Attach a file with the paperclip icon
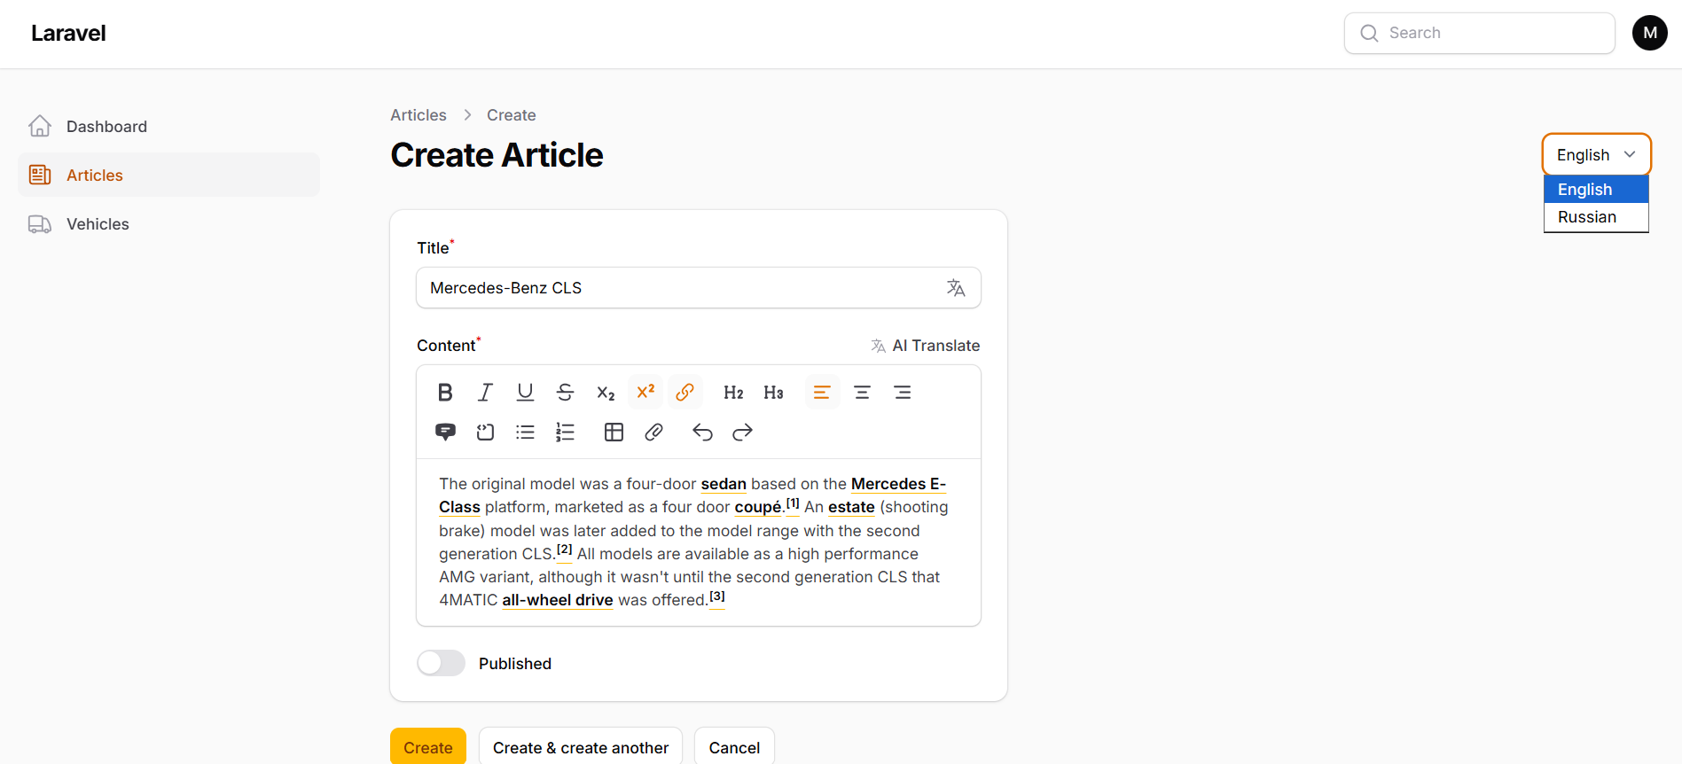Image resolution: width=1682 pixels, height=764 pixels. tap(653, 433)
